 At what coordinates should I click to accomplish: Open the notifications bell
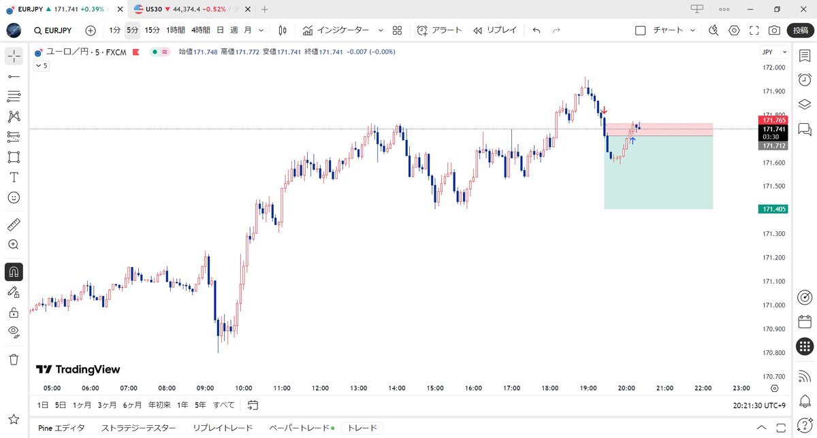point(804,400)
